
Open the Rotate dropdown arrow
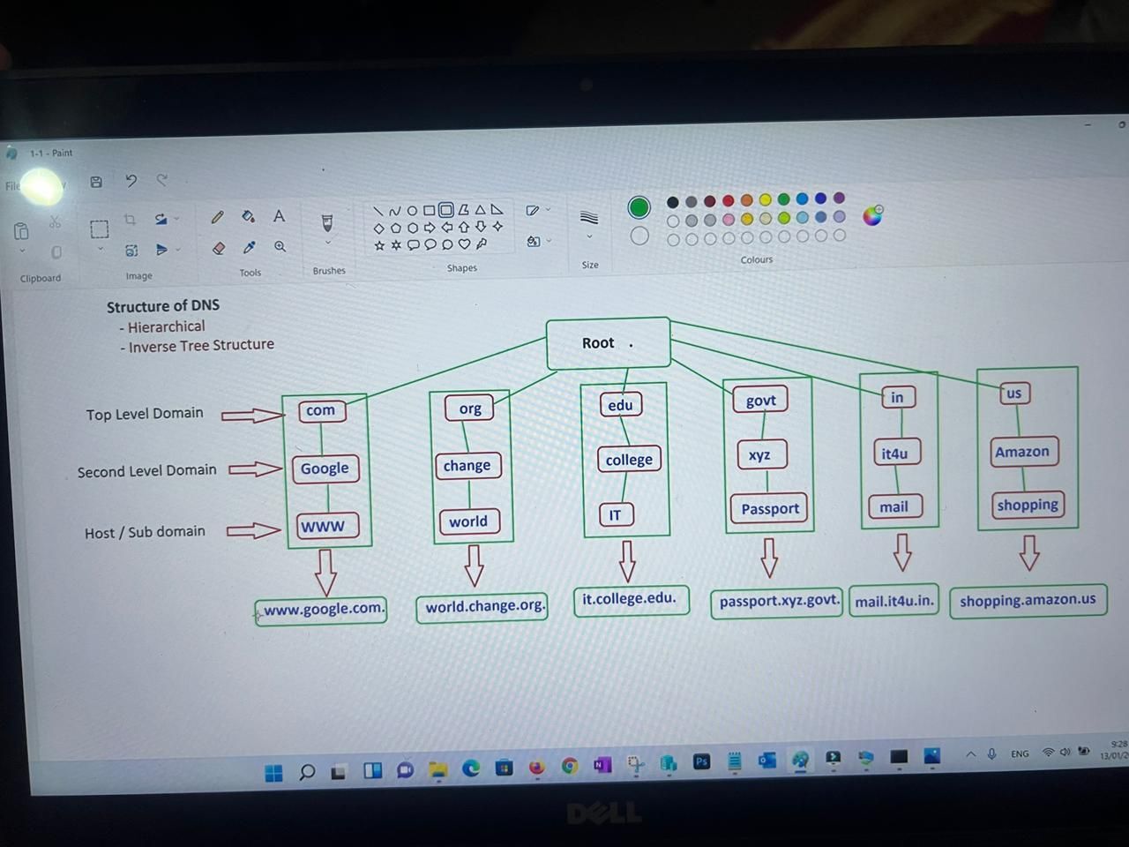click(x=176, y=219)
